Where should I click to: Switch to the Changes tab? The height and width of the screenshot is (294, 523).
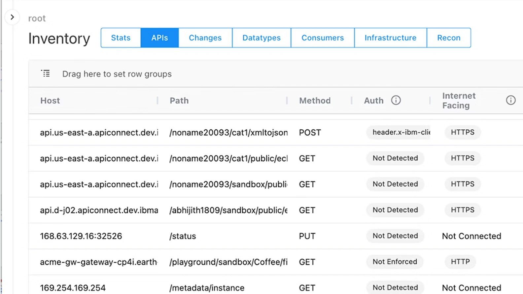tap(205, 38)
